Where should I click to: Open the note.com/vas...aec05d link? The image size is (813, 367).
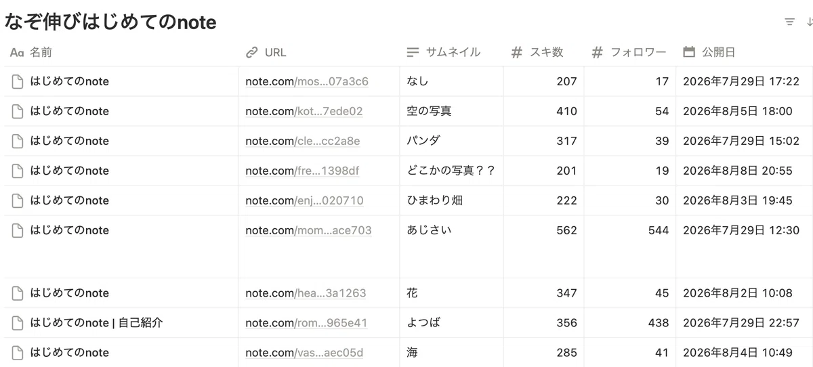[304, 353]
